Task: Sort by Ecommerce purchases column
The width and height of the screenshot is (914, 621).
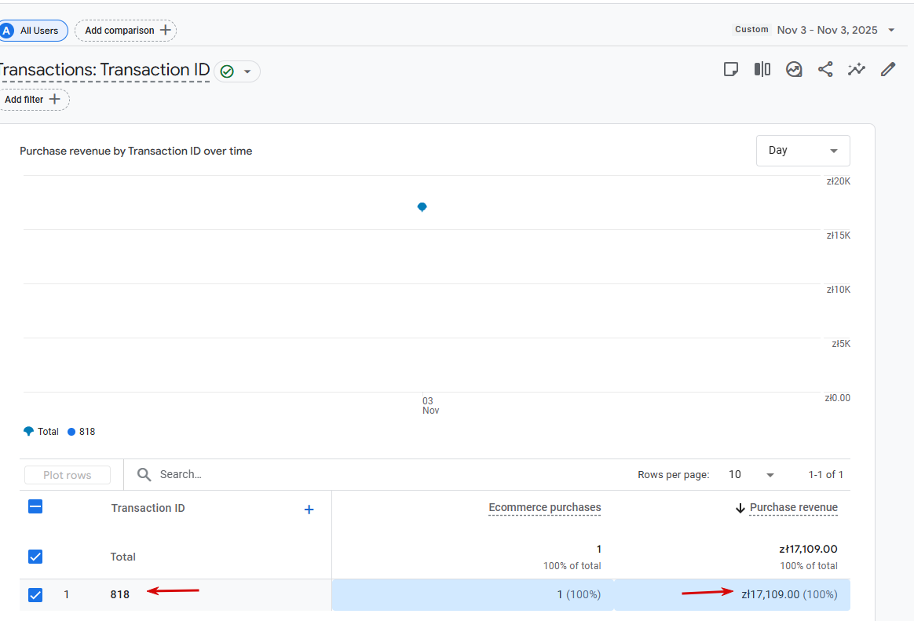Action: point(544,508)
